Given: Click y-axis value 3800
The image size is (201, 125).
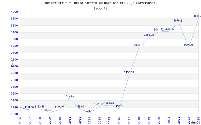Looking at the screenshot, I should [x=14, y=18].
